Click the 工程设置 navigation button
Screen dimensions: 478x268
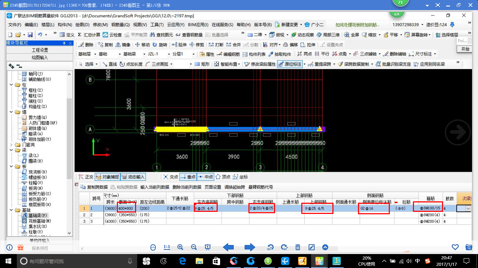[40, 50]
